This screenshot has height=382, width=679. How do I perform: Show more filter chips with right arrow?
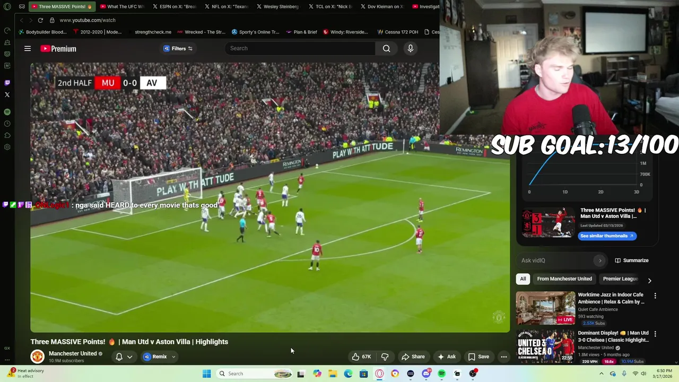click(x=649, y=281)
